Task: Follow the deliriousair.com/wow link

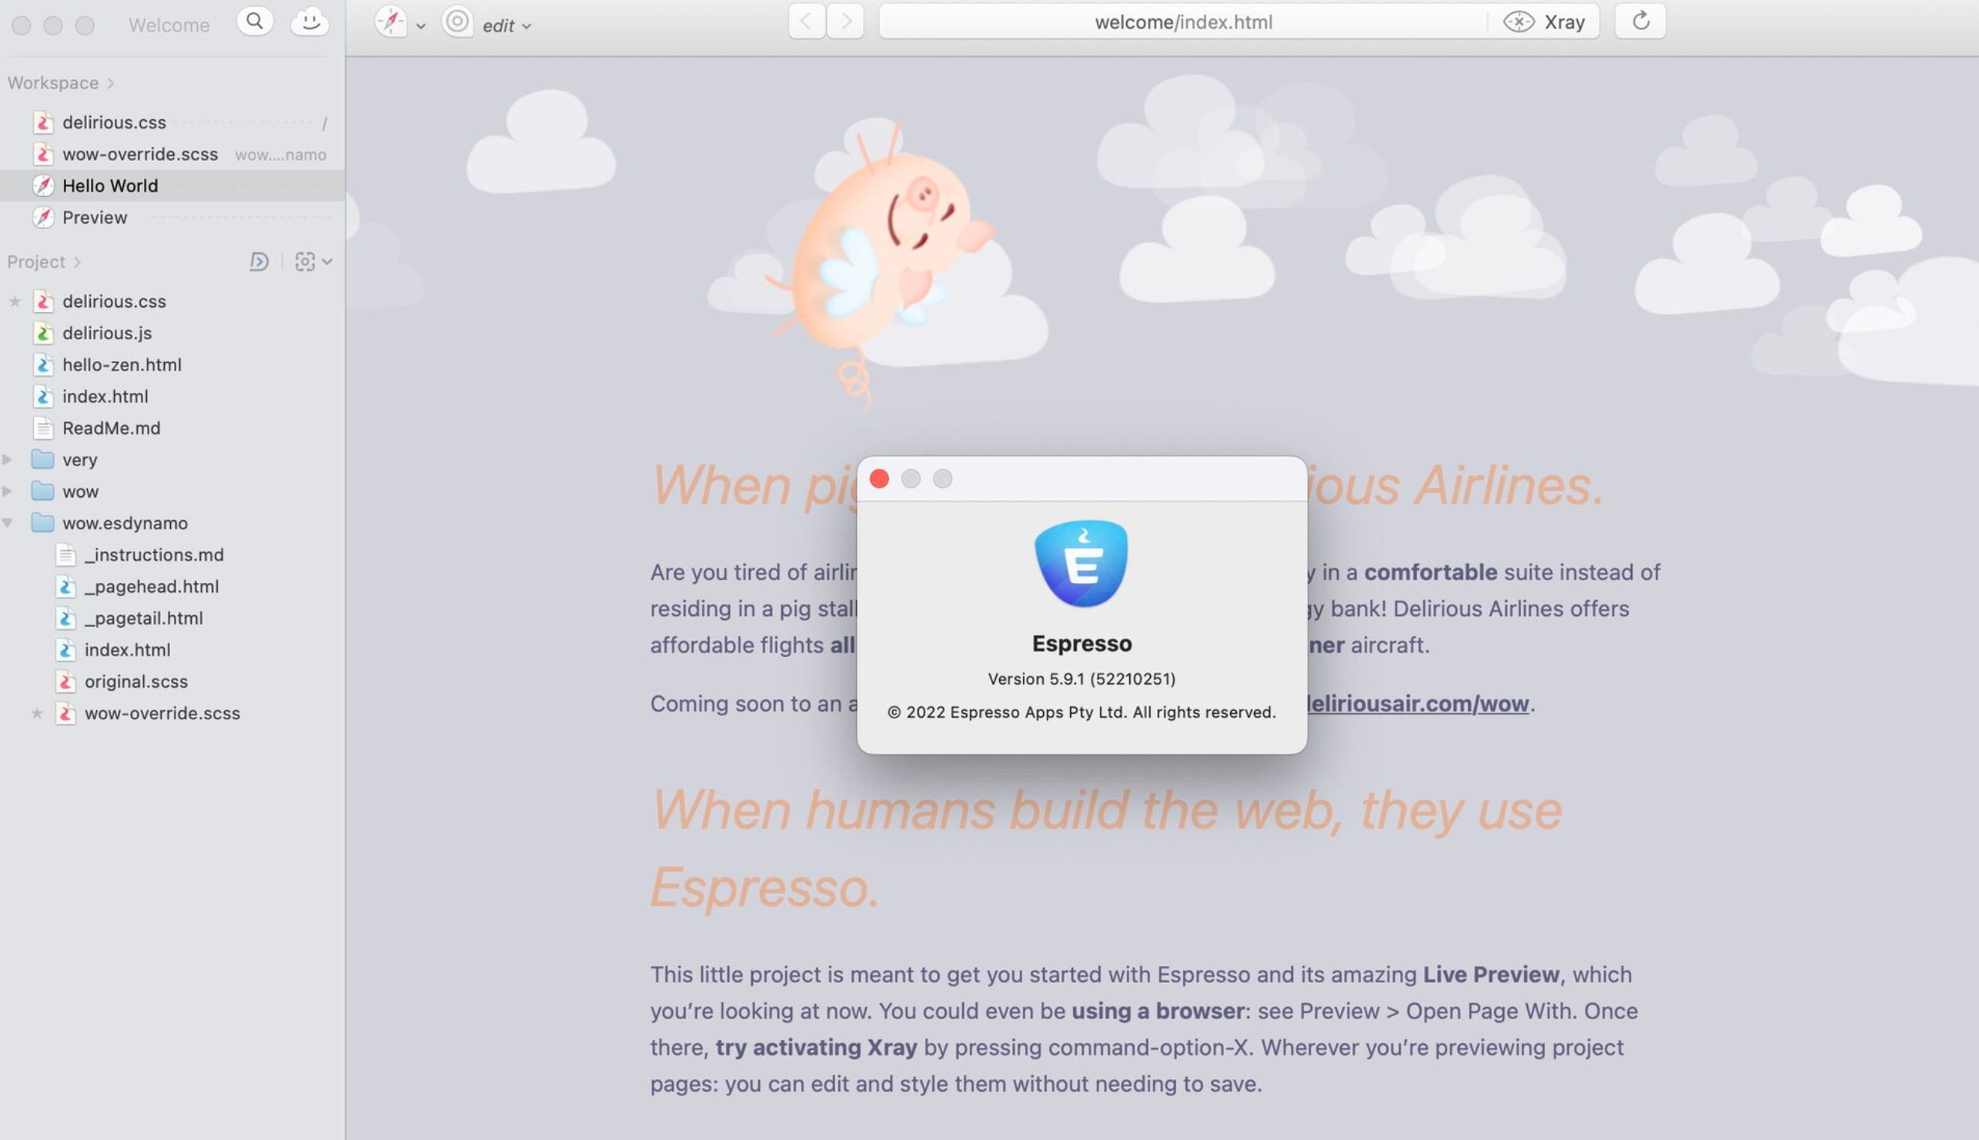Action: [x=1417, y=704]
